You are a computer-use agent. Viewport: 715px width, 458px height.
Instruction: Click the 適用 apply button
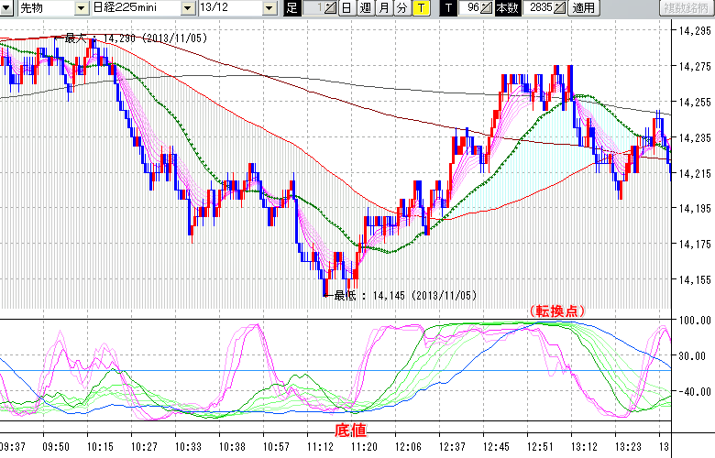(x=583, y=8)
